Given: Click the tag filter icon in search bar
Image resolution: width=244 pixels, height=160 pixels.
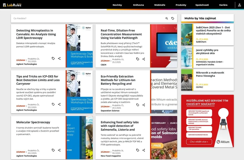Looking at the screenshot, I should pyautogui.click(x=173, y=18).
